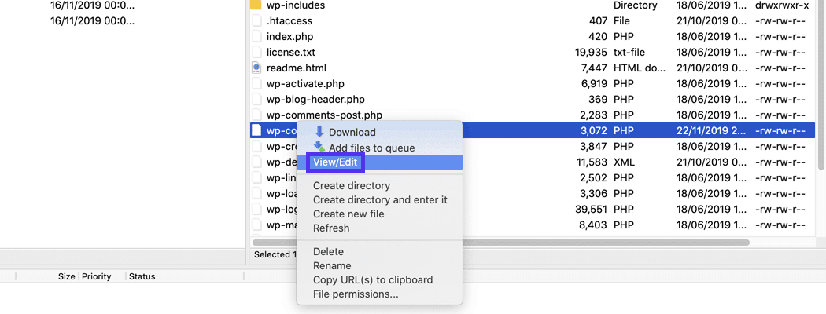Select Add files to queue
The height and width of the screenshot is (314, 826).
[371, 148]
